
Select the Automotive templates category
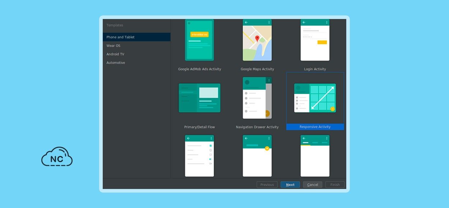[136, 63]
